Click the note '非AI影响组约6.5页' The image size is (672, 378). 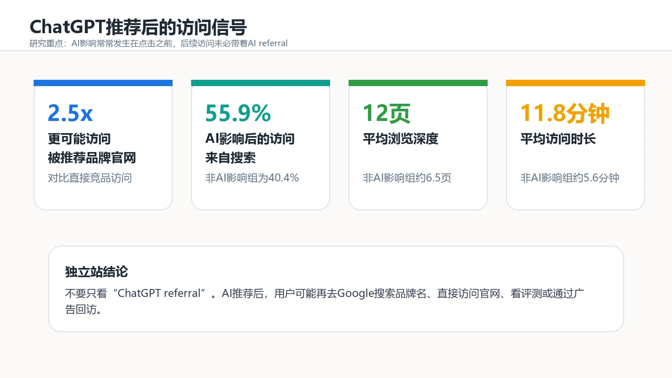point(407,178)
